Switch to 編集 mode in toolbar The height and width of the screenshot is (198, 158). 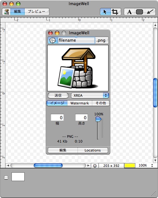(x=18, y=12)
